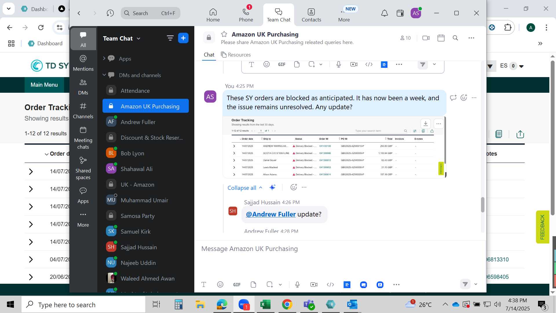Click the history clock icon
The image size is (556, 313).
click(x=110, y=13)
